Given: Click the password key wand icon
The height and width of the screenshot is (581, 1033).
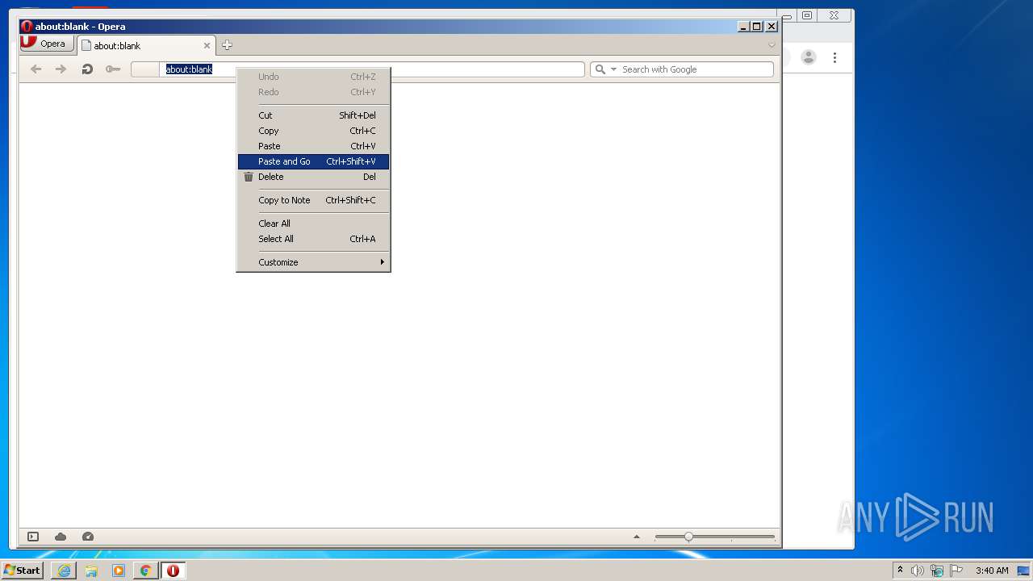Looking at the screenshot, I should click(113, 69).
